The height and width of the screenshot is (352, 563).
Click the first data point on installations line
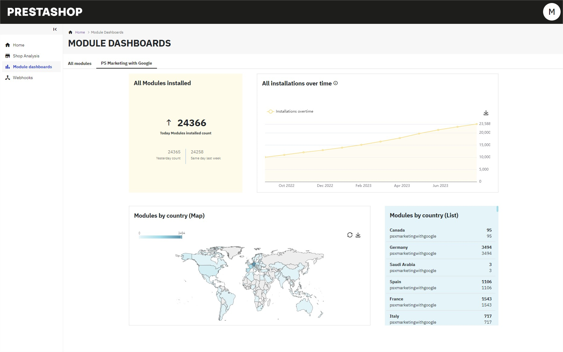(265, 157)
